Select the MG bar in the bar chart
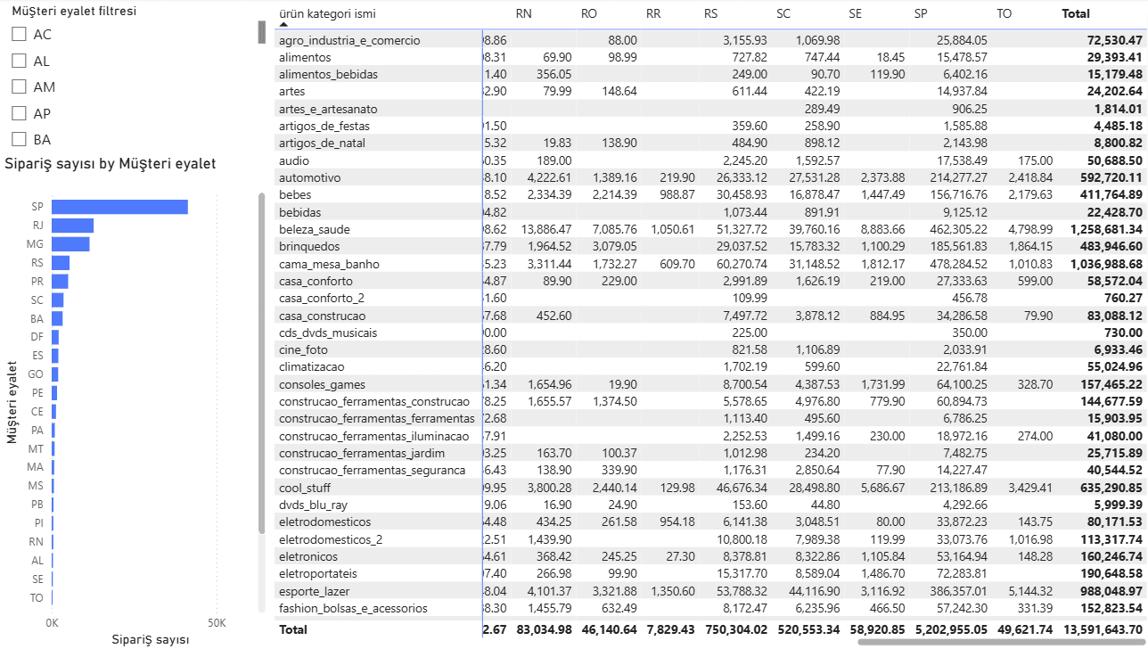1148x649 pixels. point(70,244)
